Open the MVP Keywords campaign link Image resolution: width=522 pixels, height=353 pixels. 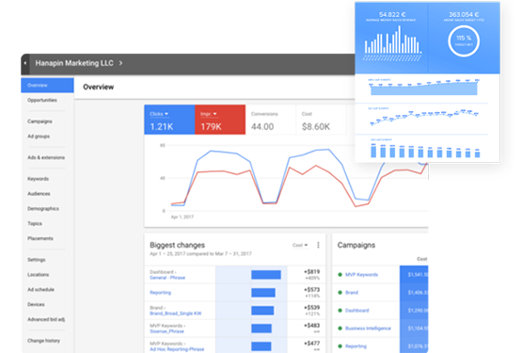click(361, 275)
